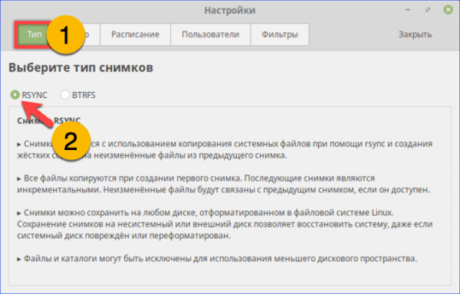Click paragraph starting Файлы и каталоги
This screenshot has width=460, height=294.
click(217, 259)
